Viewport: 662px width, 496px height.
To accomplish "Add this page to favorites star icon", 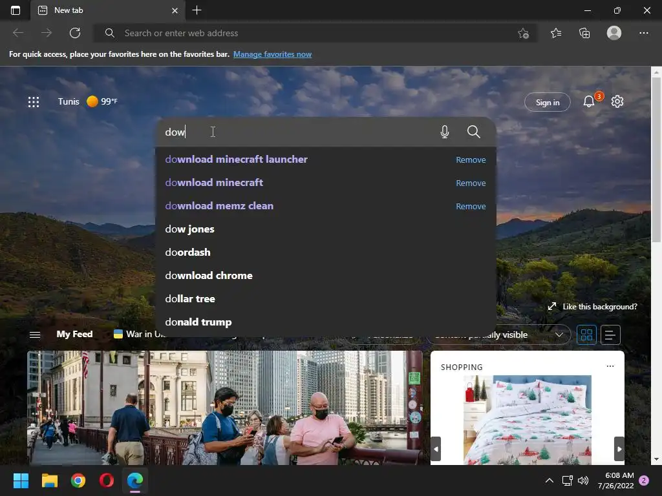I will pos(524,33).
